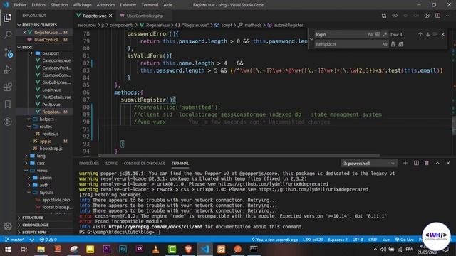
Task: Click the Replace All icon
Action: pyautogui.click(x=400, y=44)
